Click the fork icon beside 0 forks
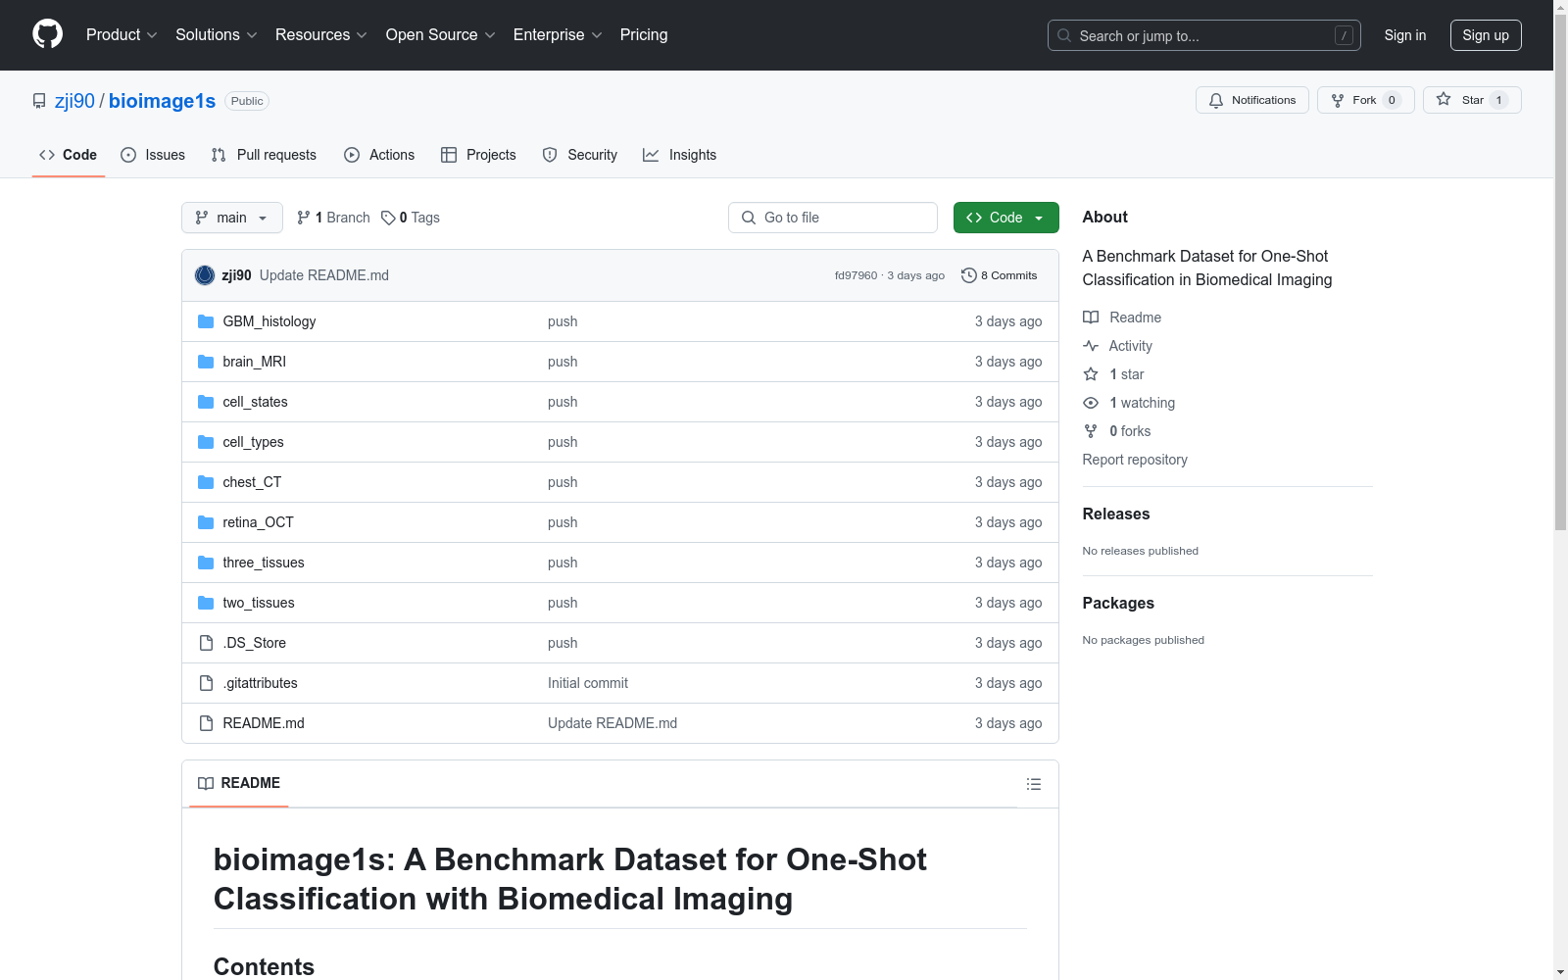The width and height of the screenshot is (1568, 980). (1091, 431)
